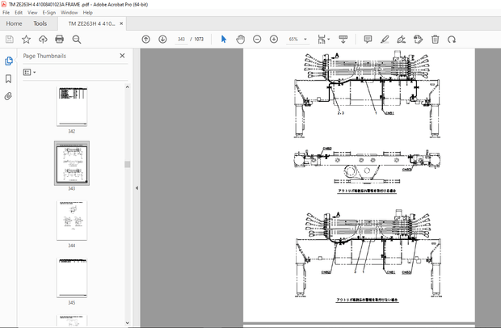Click the thumbnail scrollbar handle
The height and width of the screenshot is (328, 501).
pos(127,164)
